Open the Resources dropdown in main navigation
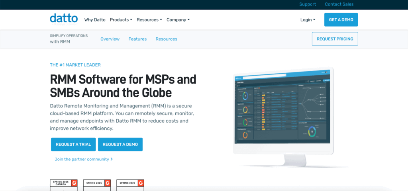 pos(149,20)
